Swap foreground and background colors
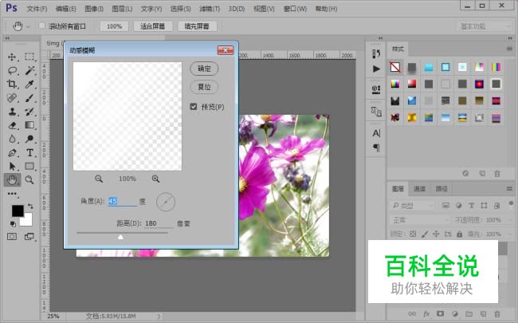 coord(30,207)
